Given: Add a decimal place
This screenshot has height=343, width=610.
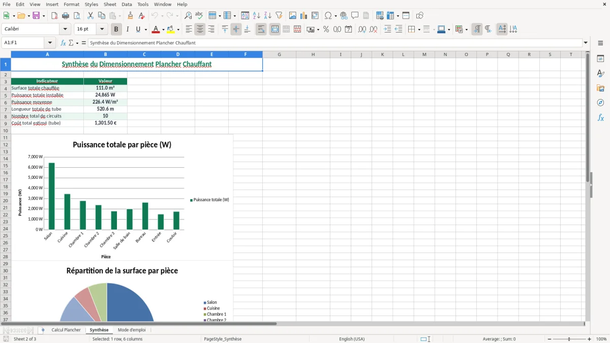Looking at the screenshot, I should [x=362, y=29].
